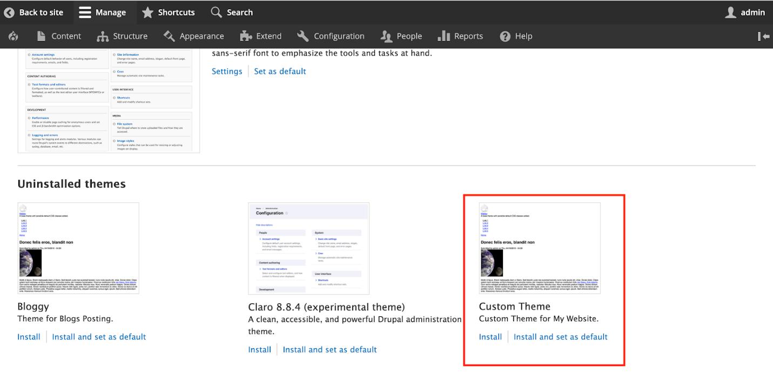Screen dimensions: 773x381
Task: Select the Configuration wrench icon
Action: click(303, 36)
